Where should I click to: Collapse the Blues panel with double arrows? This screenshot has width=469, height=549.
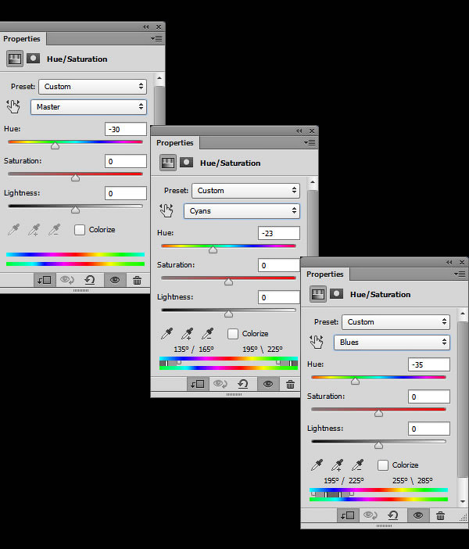449,262
